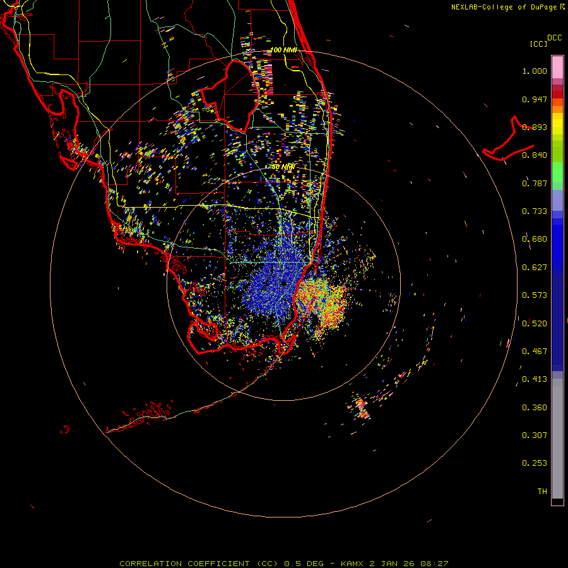
Task: Pick the pink top segment of the color bar
Action: (x=557, y=68)
